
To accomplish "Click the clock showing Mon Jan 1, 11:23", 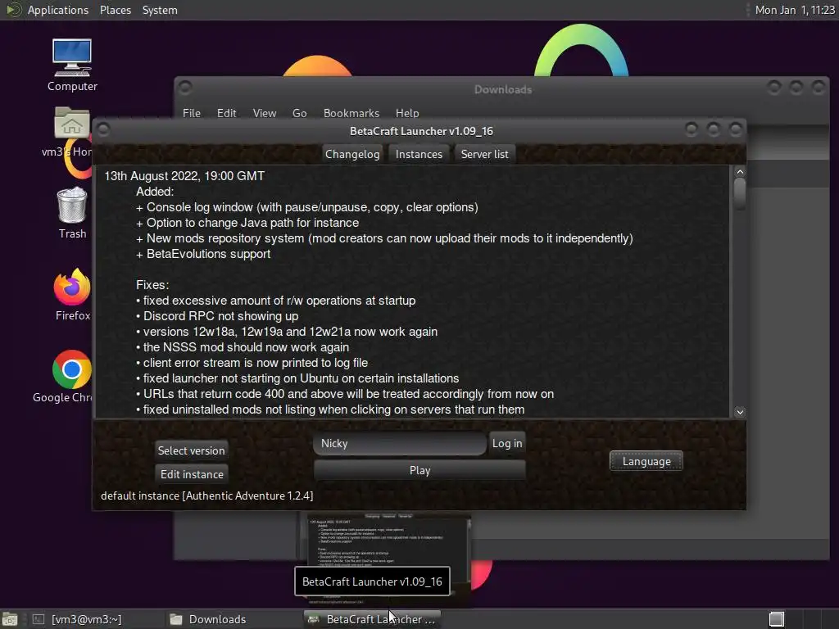I will (795, 10).
